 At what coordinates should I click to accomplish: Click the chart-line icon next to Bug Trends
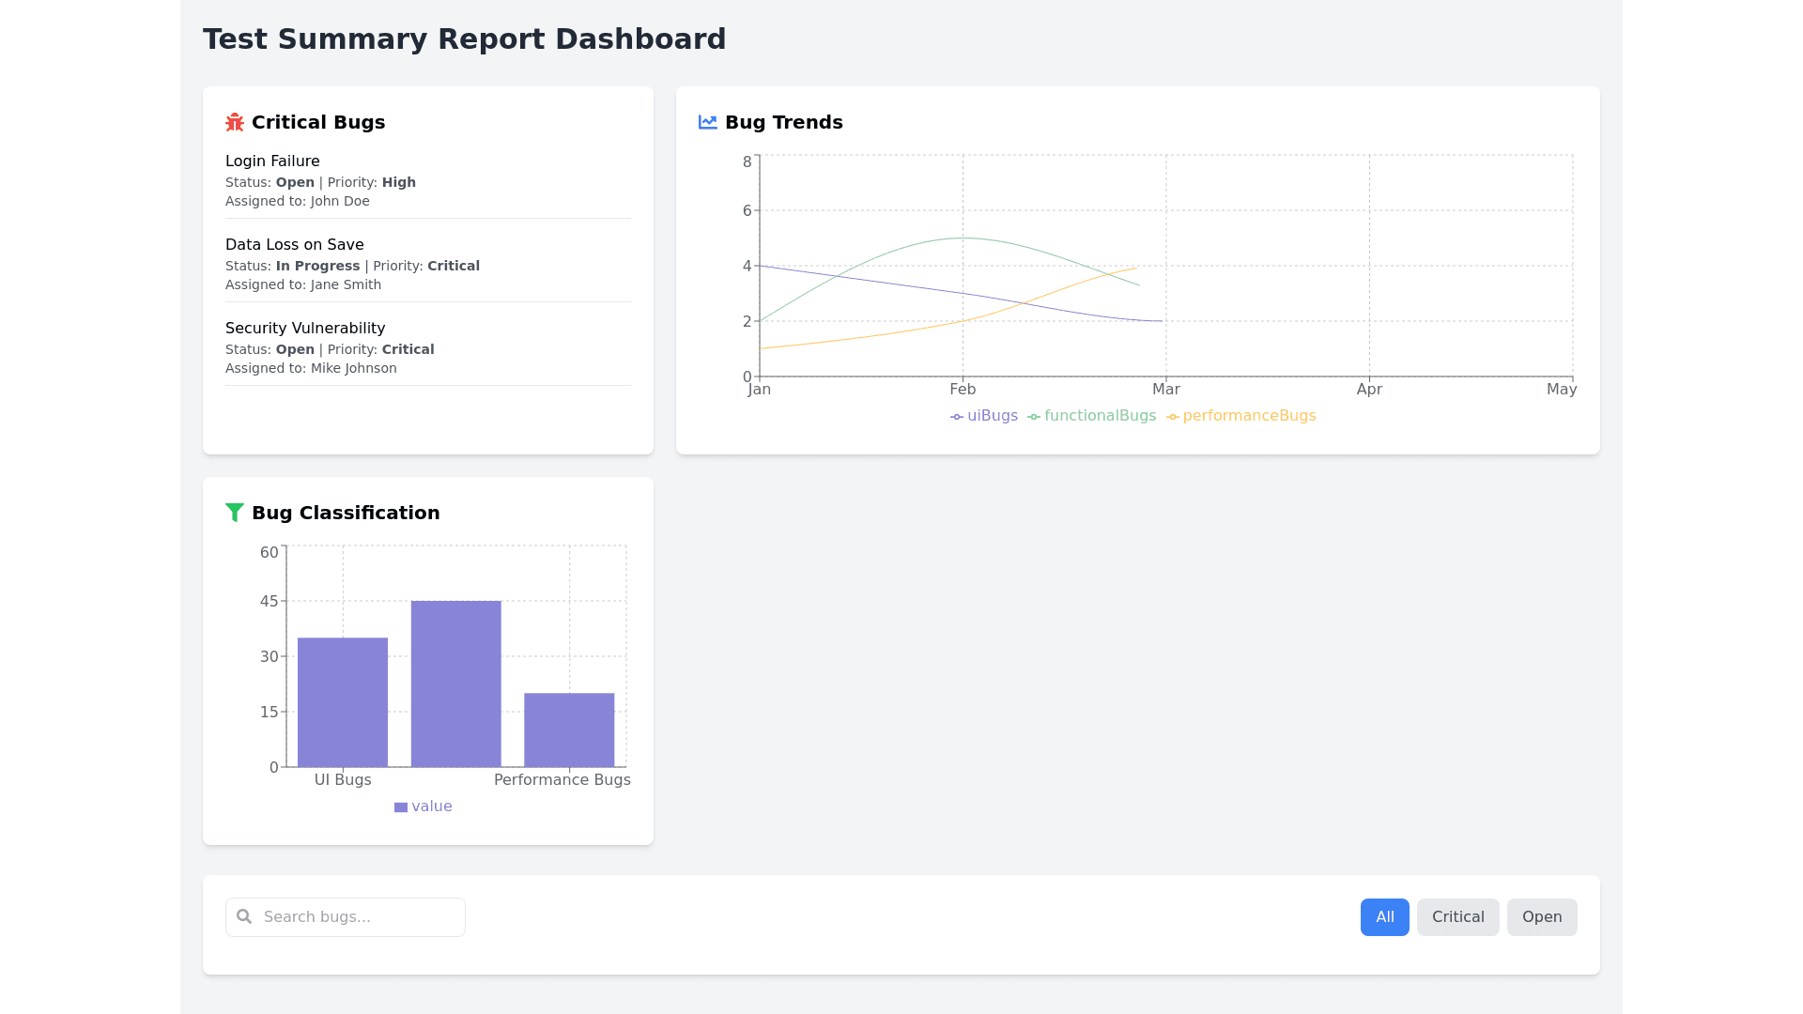708,122
